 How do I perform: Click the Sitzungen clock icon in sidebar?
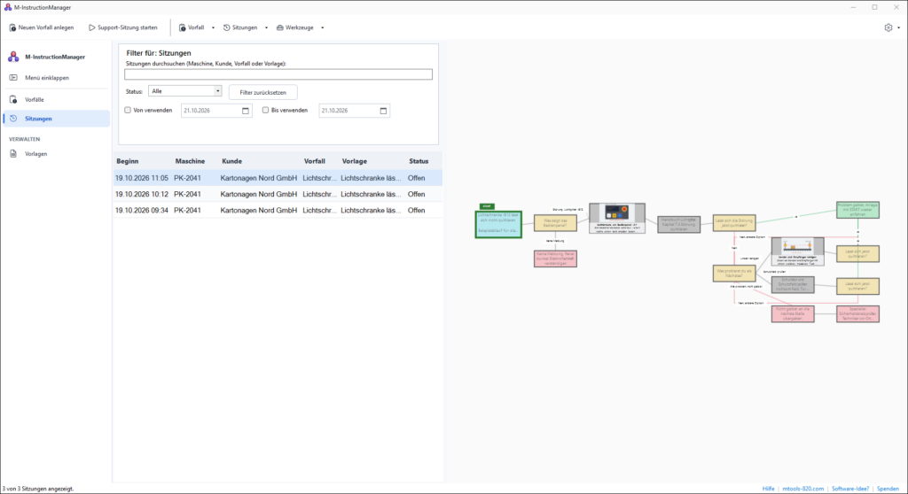[x=13, y=119]
